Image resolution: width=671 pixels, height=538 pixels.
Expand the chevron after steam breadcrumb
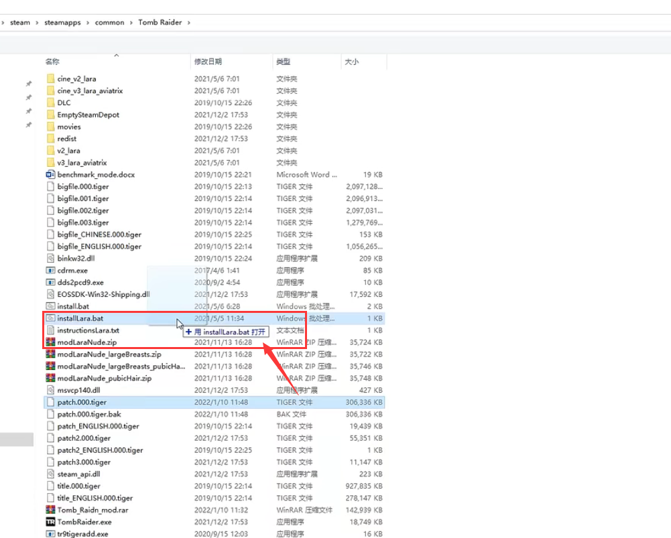(x=37, y=22)
